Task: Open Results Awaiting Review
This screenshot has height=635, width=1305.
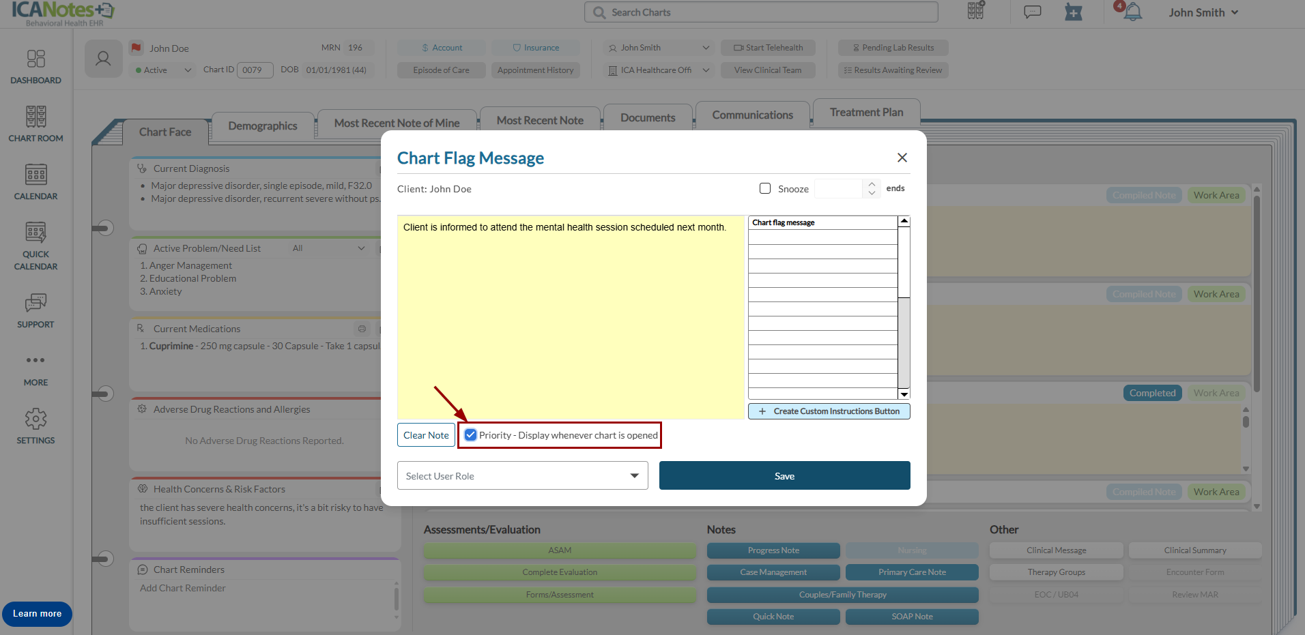Action: click(x=893, y=70)
